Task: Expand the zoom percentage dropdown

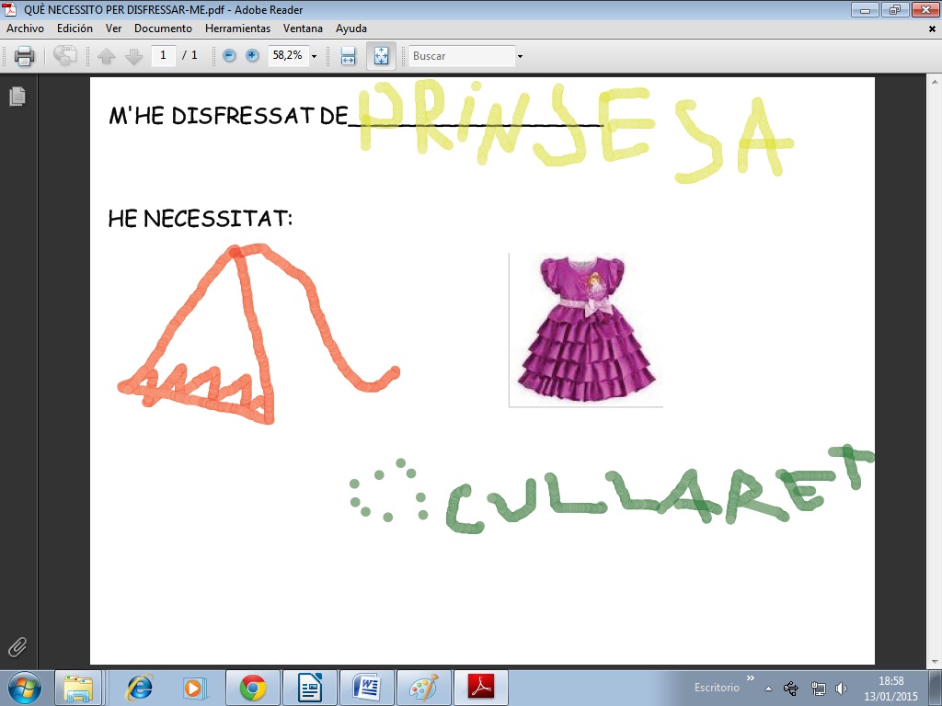Action: (x=314, y=56)
